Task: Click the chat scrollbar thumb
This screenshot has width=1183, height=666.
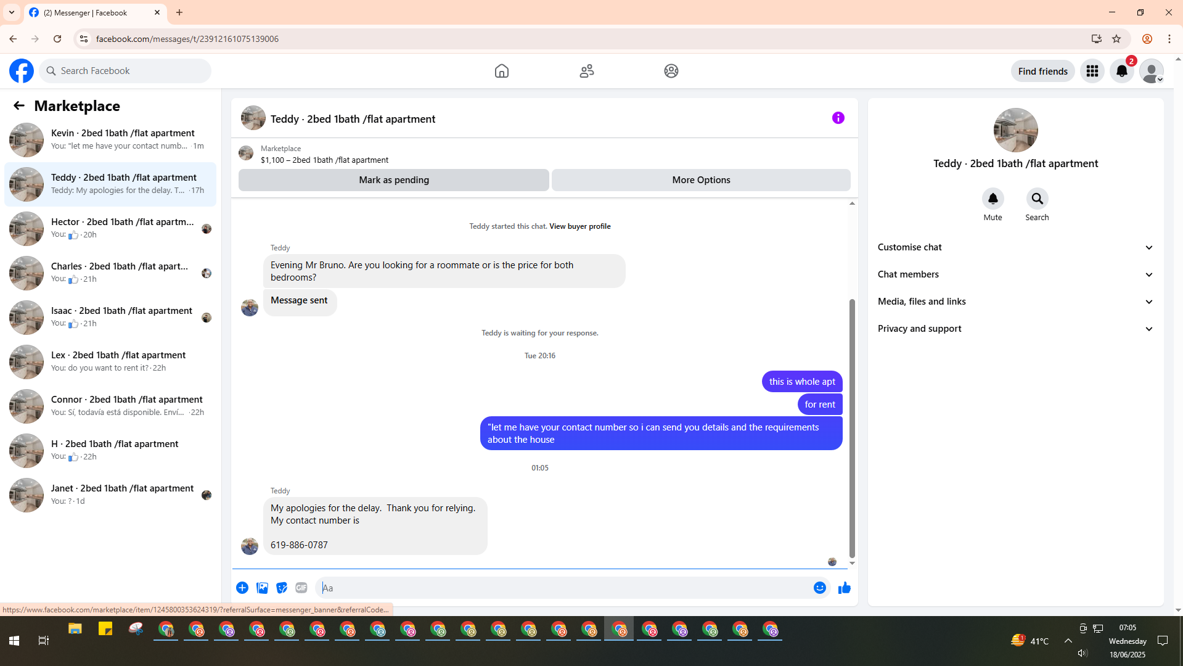Action: pyautogui.click(x=852, y=428)
